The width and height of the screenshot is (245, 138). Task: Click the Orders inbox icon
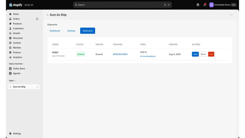pos(10,19)
